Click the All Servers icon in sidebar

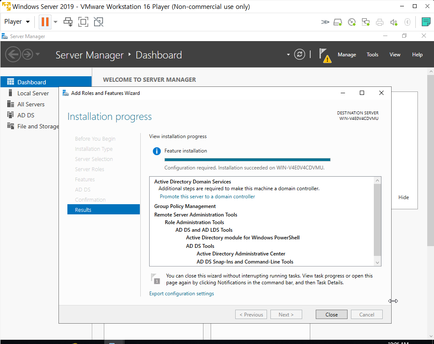click(x=11, y=104)
